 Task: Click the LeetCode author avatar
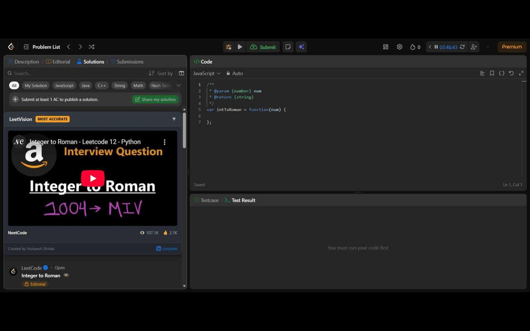tap(13, 272)
